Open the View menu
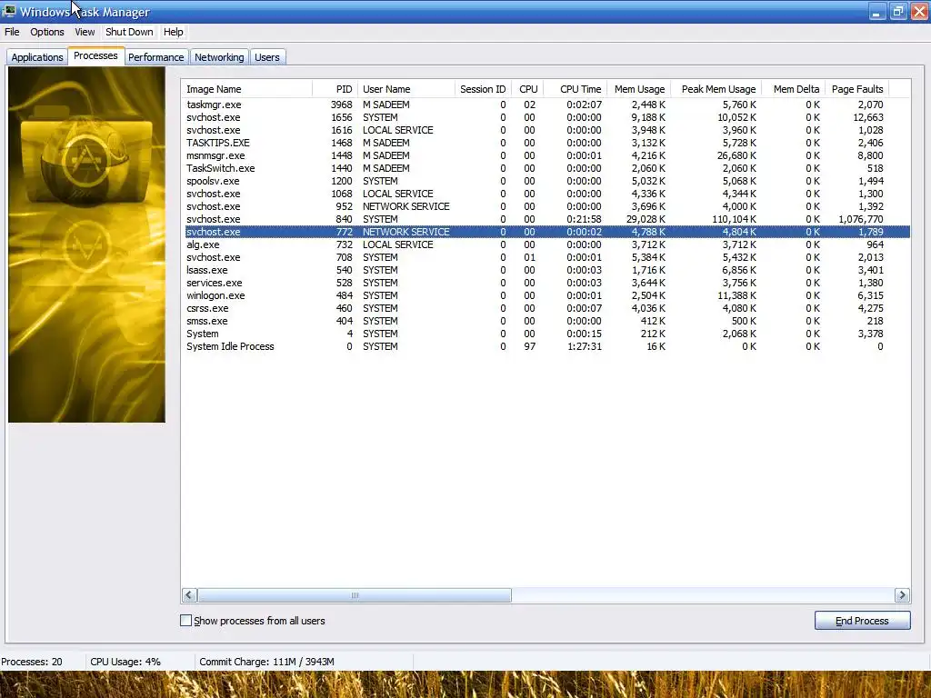The height and width of the screenshot is (698, 931). point(85,32)
